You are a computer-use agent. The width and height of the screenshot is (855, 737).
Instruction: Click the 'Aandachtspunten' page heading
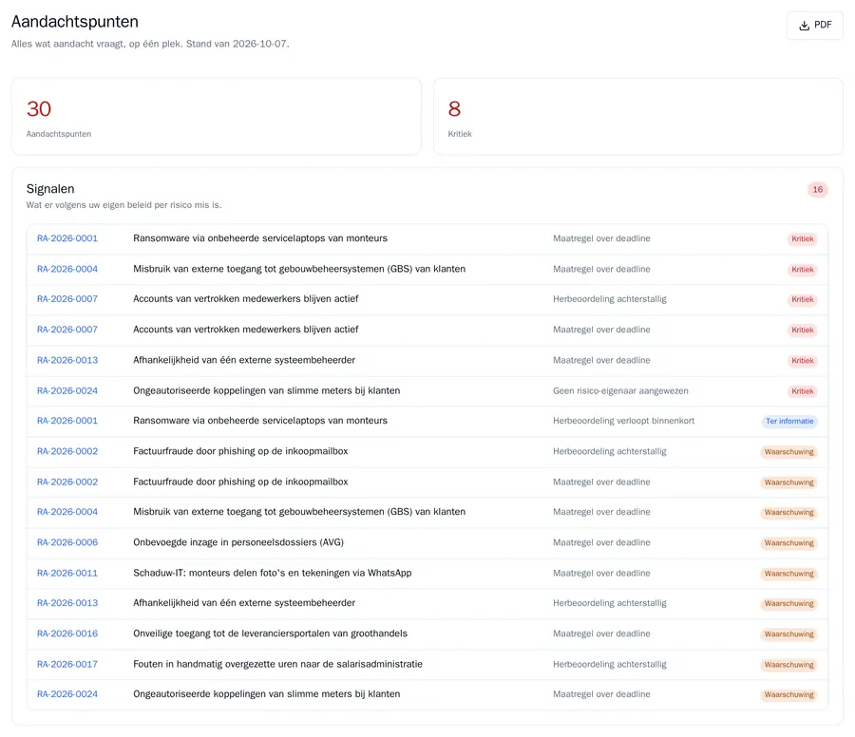(x=75, y=22)
